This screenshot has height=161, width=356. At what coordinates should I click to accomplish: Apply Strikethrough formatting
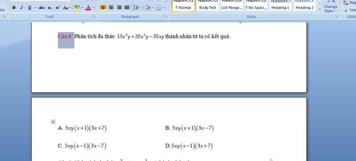(x=42, y=8)
